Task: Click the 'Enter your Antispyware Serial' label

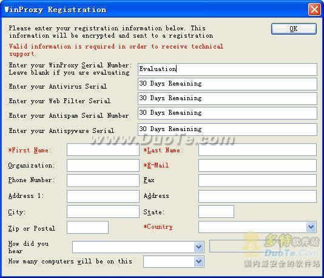Action: click(61, 131)
